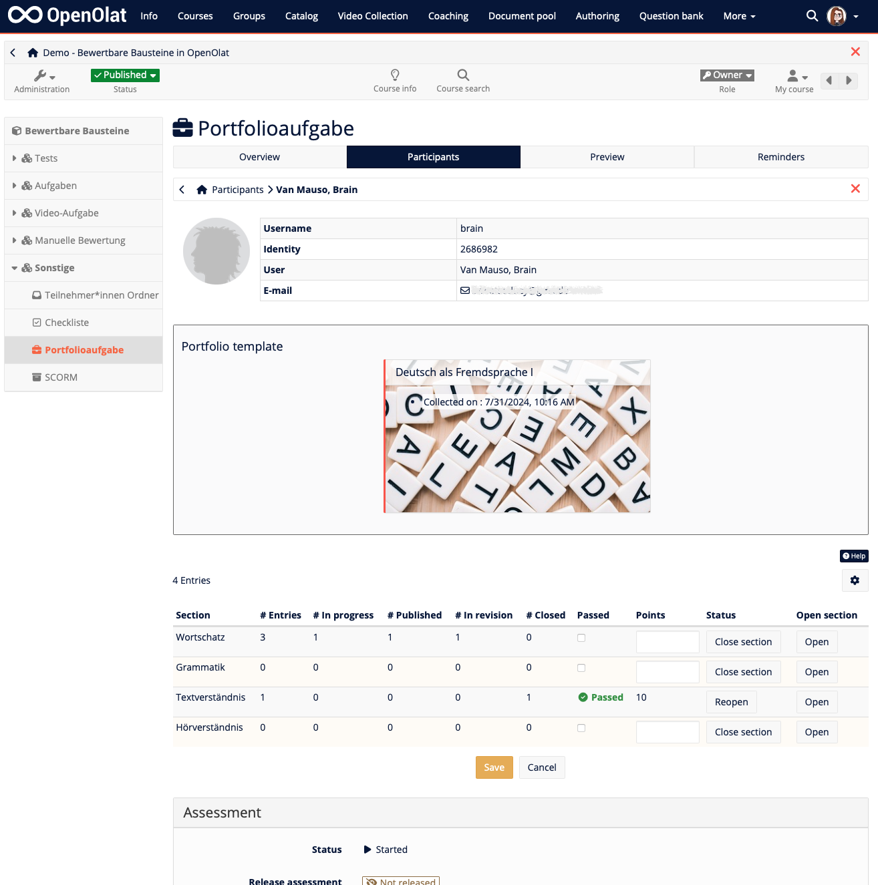The image size is (878, 885).
Task: Open the Administration wrench icon
Action: click(41, 76)
